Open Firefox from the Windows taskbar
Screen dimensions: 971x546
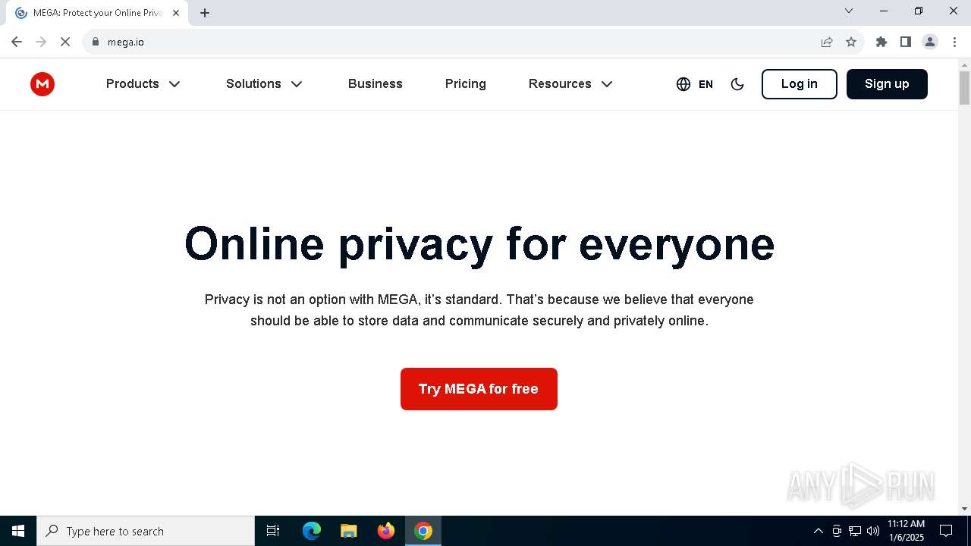point(386,531)
